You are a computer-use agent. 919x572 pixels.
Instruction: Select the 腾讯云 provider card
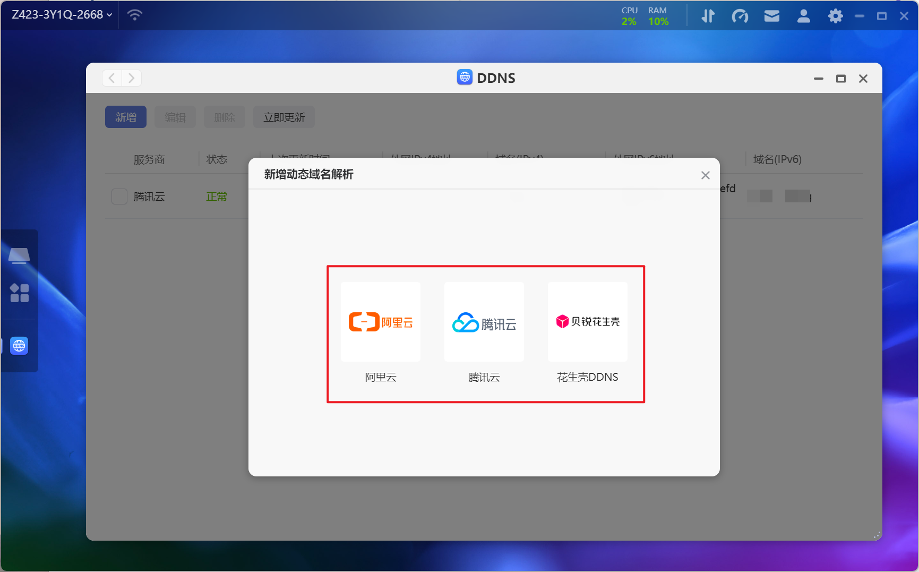pyautogui.click(x=484, y=322)
